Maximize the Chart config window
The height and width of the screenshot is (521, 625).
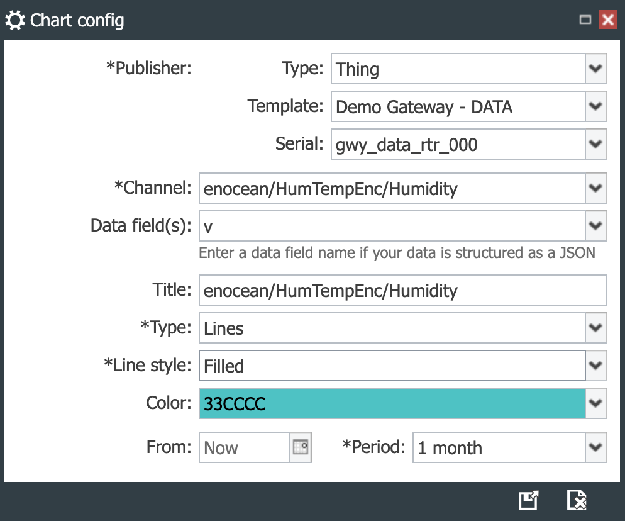tap(585, 20)
